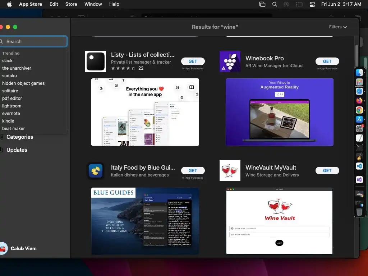Open Google Chrome from the Dock
This screenshot has width=368, height=276.
click(x=359, y=110)
